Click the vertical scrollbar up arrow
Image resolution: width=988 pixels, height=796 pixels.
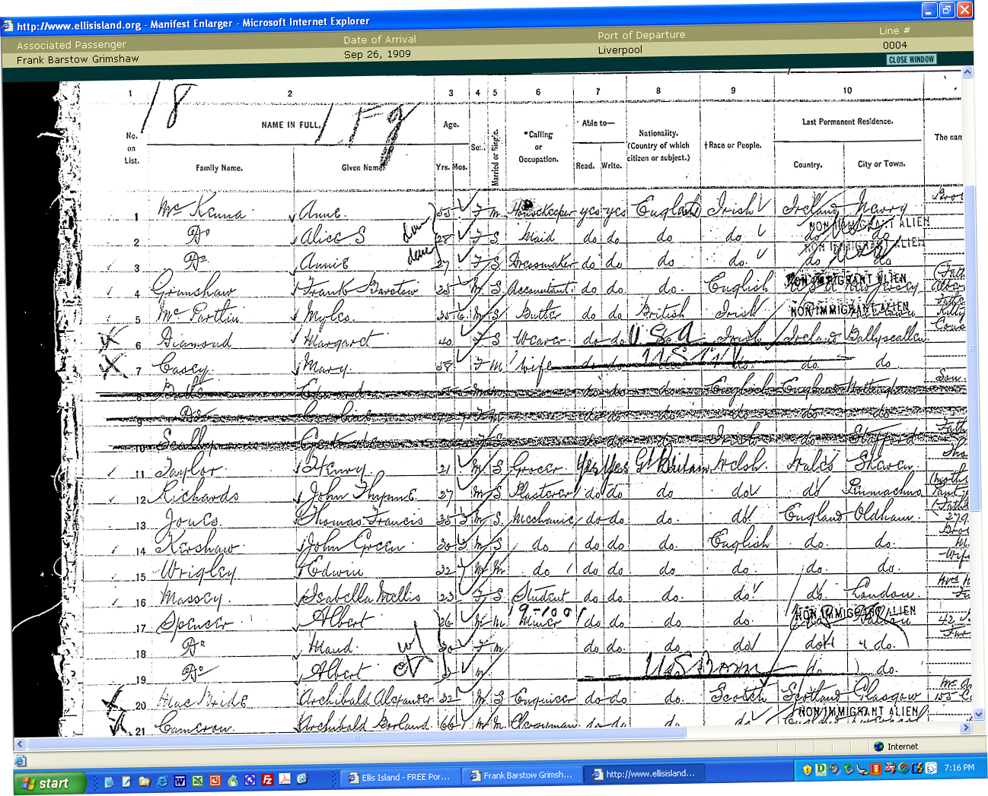(967, 73)
